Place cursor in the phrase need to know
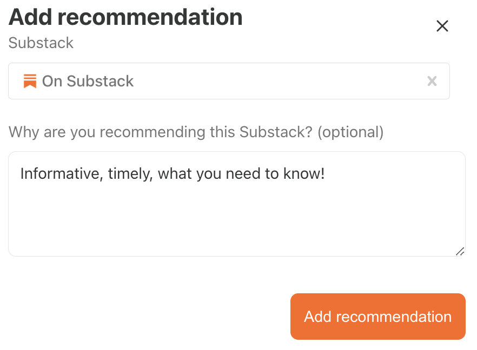The width and height of the screenshot is (477, 350). click(x=275, y=174)
